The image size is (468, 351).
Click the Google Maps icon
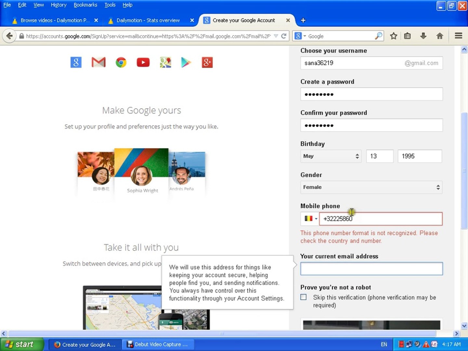165,62
